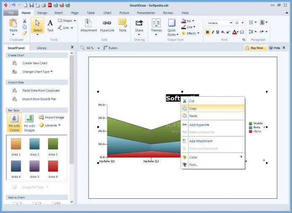Image resolution: width=292 pixels, height=213 pixels.
Task: Switch to the Chart ribbon tab
Action: [107, 13]
